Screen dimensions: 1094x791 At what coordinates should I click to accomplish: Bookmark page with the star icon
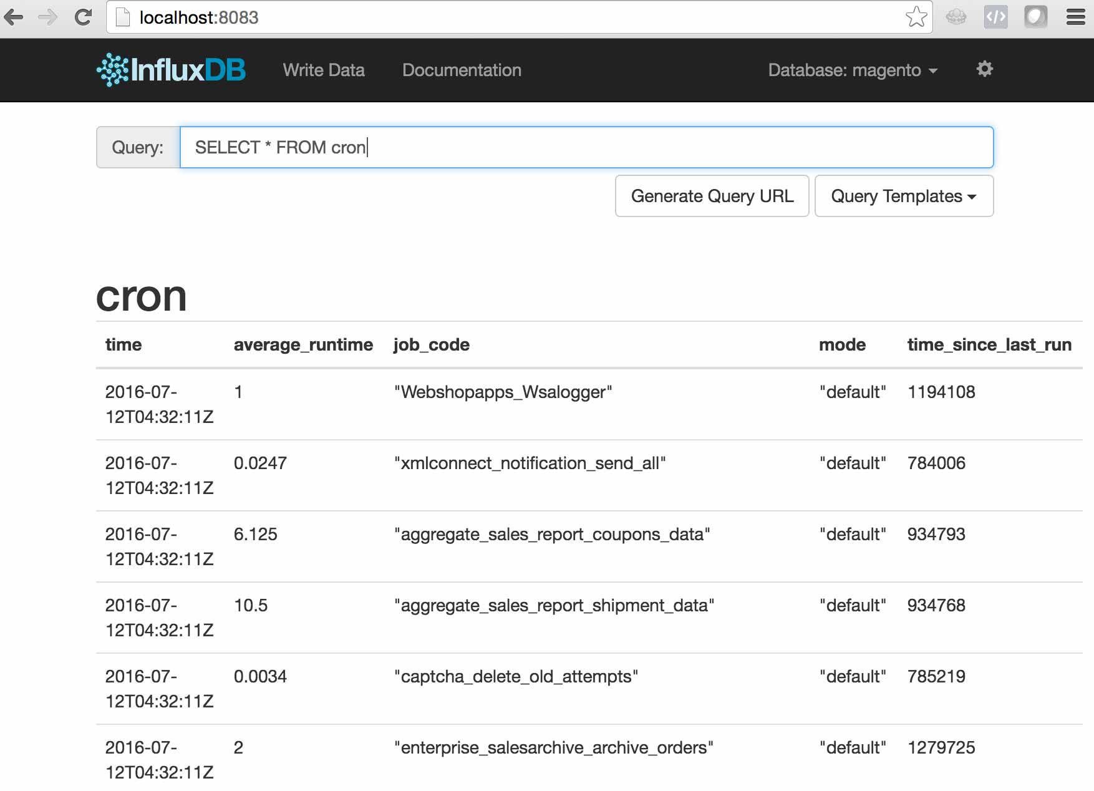pyautogui.click(x=916, y=17)
